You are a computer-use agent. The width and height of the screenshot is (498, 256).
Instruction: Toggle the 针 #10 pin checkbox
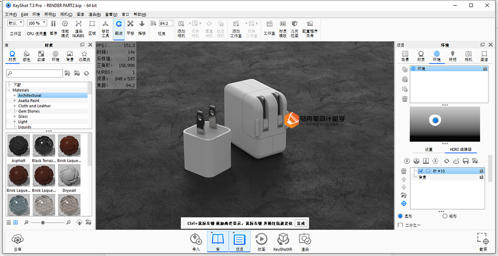click(x=421, y=171)
